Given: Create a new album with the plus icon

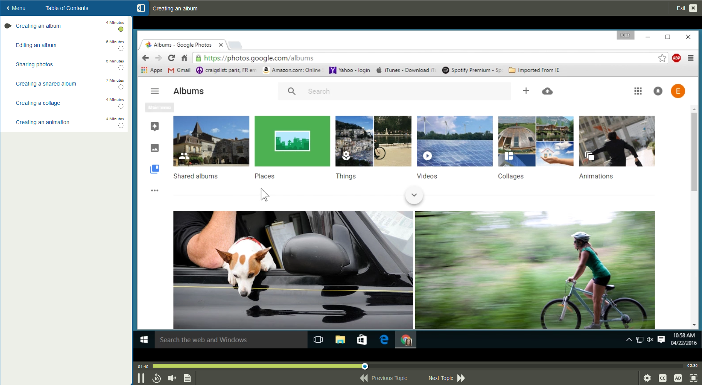Looking at the screenshot, I should pyautogui.click(x=526, y=91).
